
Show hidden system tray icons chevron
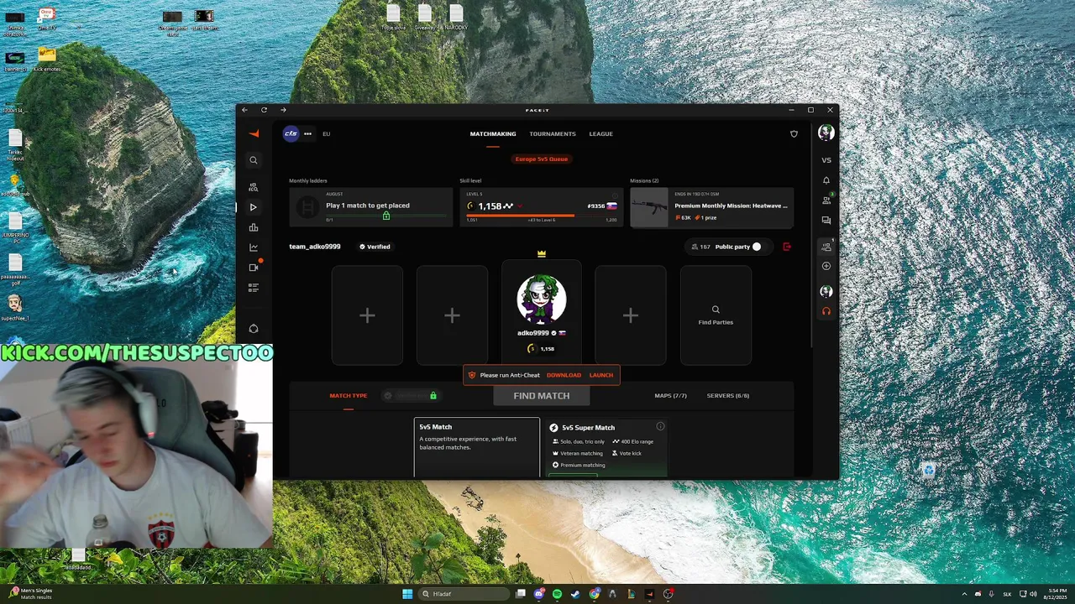[x=964, y=594]
